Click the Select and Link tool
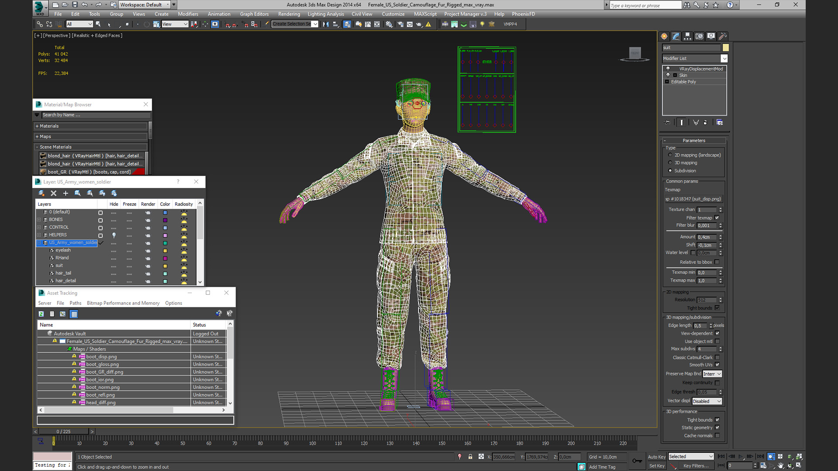 coord(40,24)
